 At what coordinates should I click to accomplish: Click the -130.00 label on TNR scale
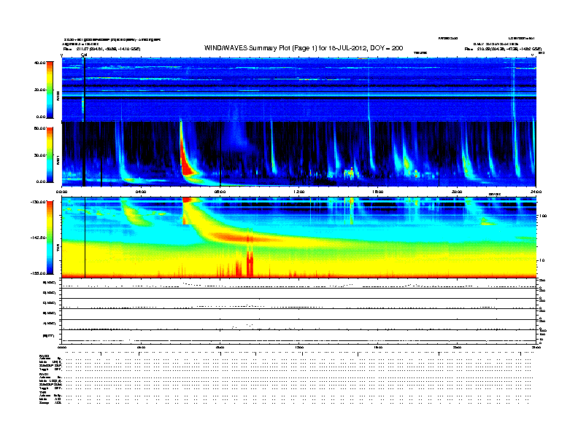pos(38,202)
